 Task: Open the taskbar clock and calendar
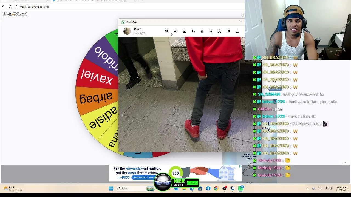click(x=342, y=189)
